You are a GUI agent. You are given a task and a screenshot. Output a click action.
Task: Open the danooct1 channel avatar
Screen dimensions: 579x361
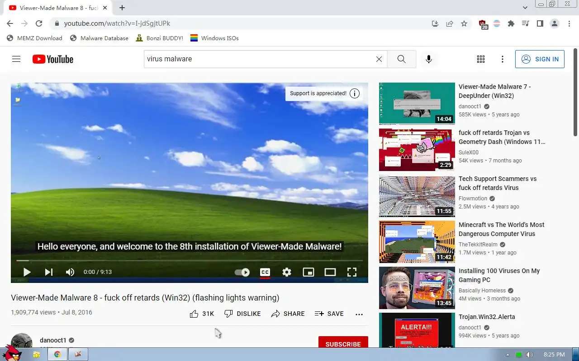coord(22,341)
